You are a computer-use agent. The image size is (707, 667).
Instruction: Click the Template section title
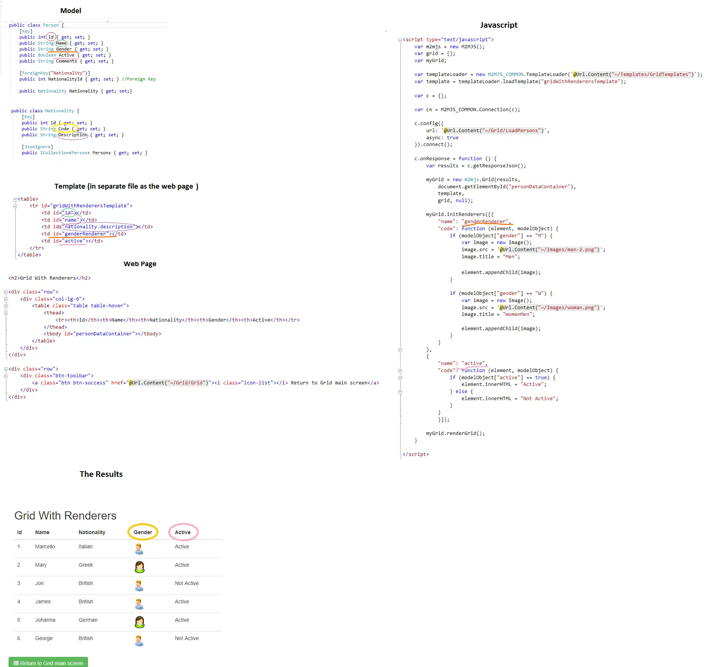click(x=127, y=186)
